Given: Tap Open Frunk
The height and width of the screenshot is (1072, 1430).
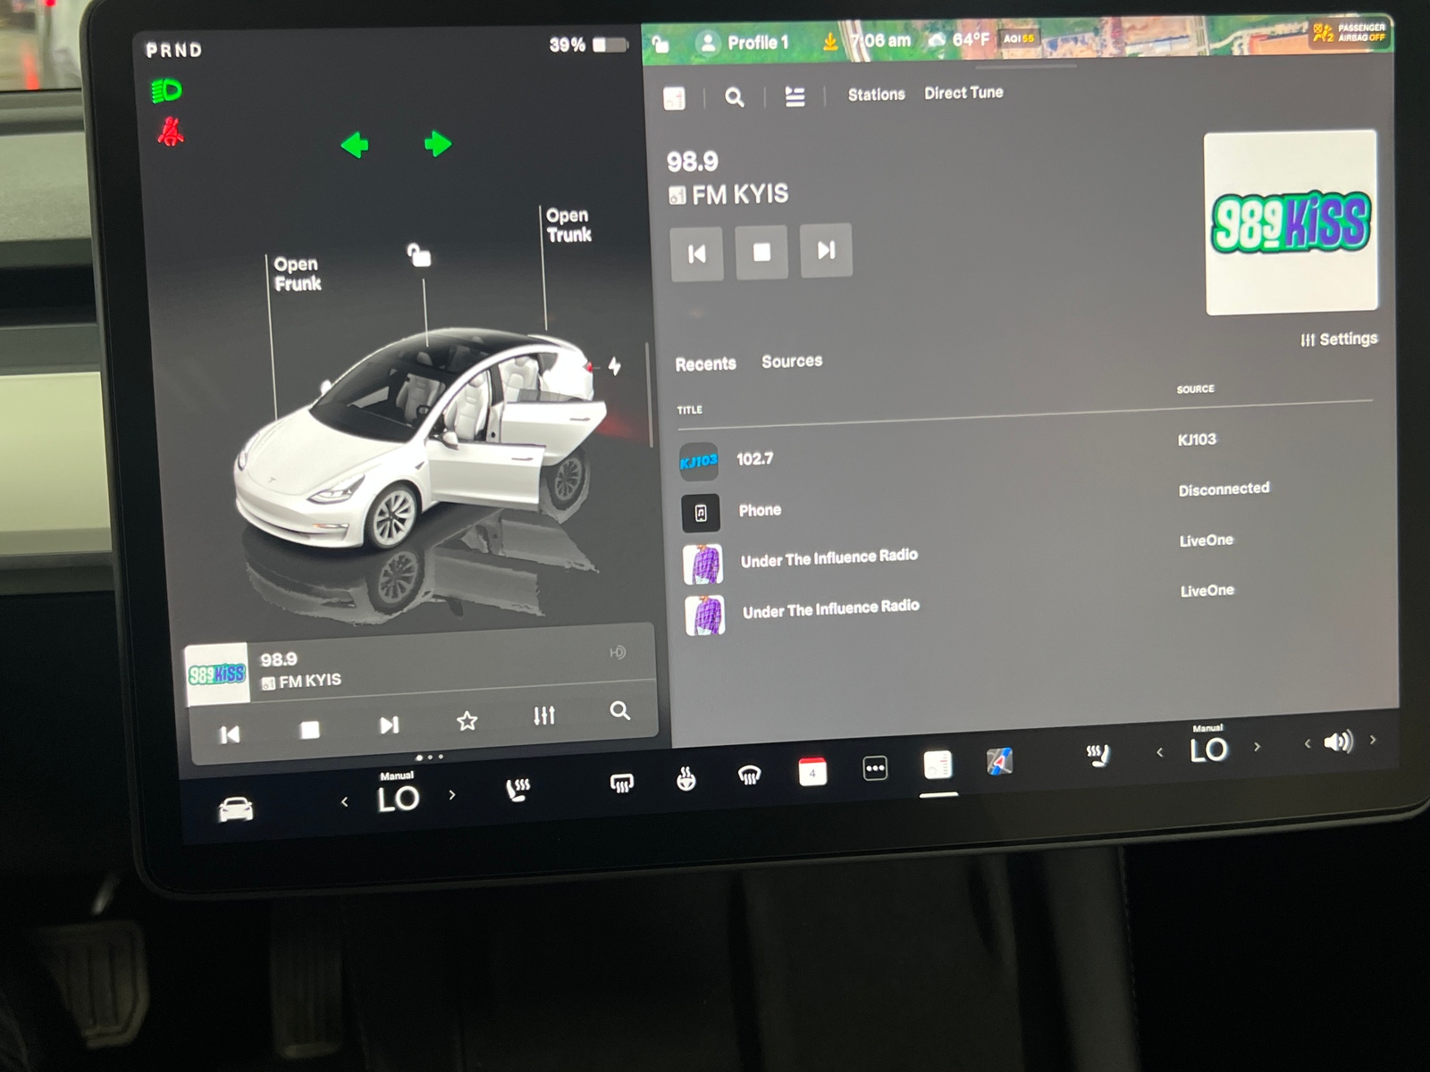Looking at the screenshot, I should pos(297,273).
